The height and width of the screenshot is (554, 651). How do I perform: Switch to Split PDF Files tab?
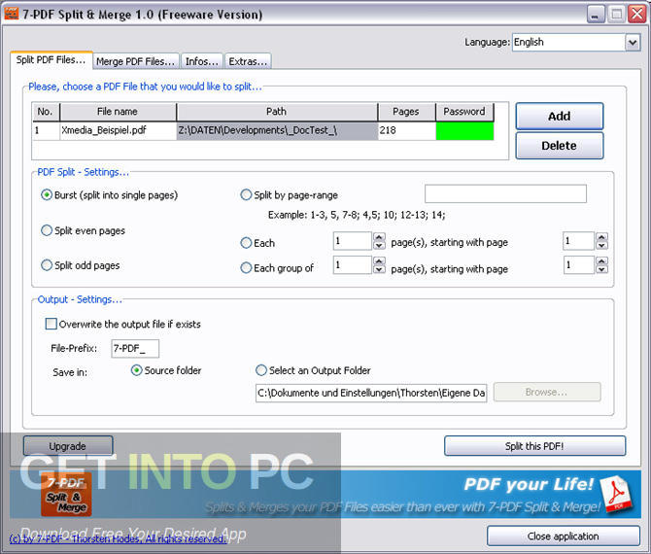51,60
